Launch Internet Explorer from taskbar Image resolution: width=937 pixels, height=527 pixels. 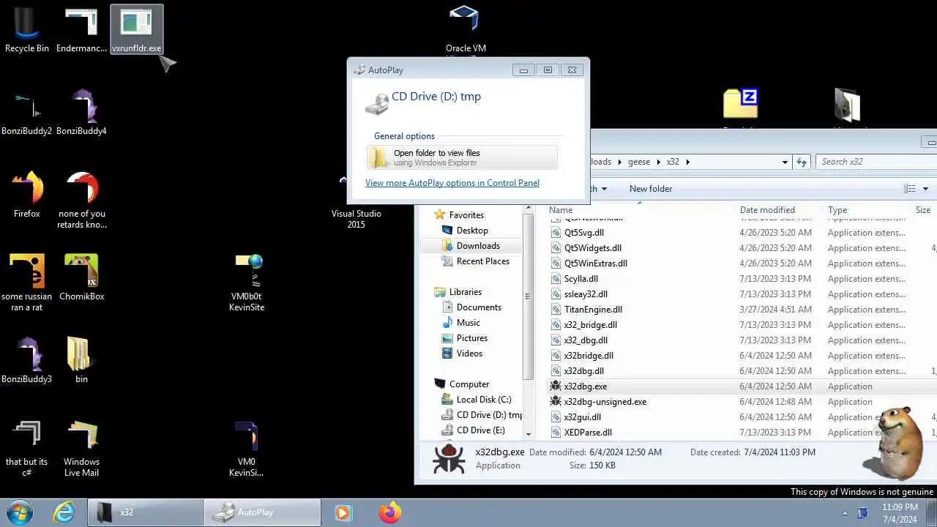pos(64,512)
